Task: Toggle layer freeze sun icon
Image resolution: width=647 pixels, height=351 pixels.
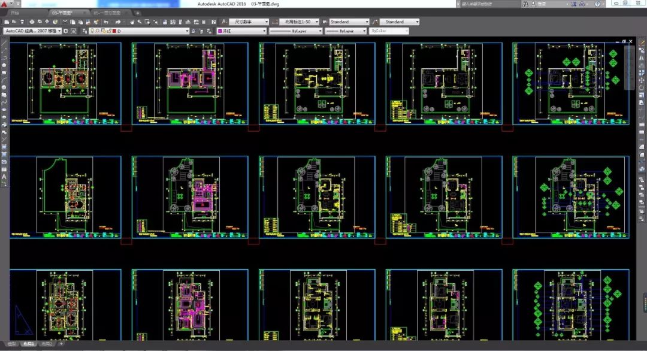Action: click(98, 31)
